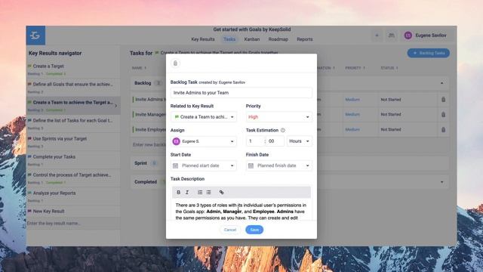Screen dimensions: 483x272
Task: Click the team members icon in header
Action: click(x=391, y=36)
